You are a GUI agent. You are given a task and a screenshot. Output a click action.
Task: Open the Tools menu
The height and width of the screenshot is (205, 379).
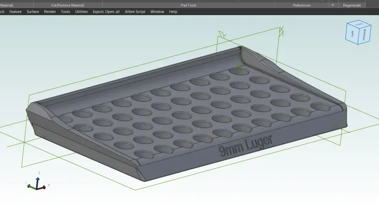66,11
